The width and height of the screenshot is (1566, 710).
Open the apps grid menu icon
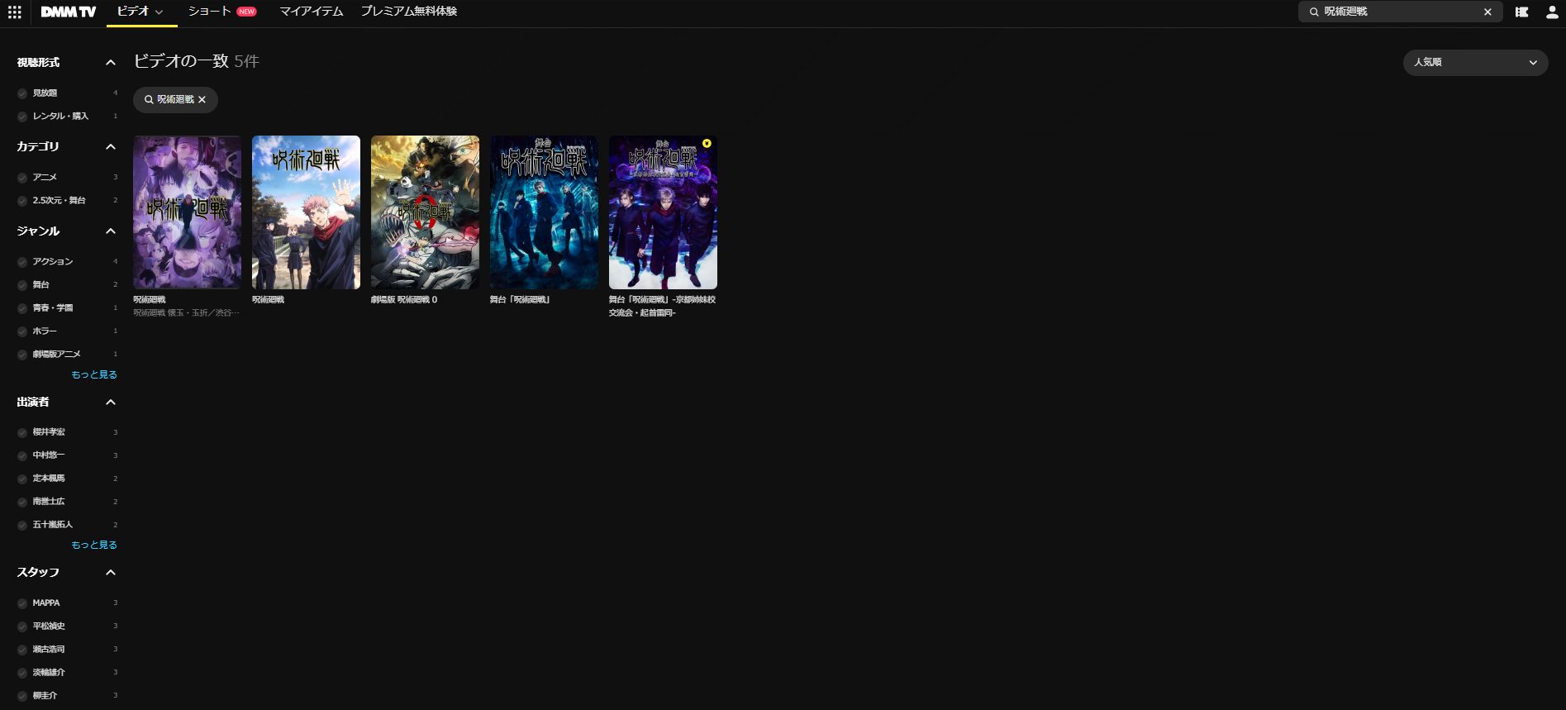coord(15,12)
